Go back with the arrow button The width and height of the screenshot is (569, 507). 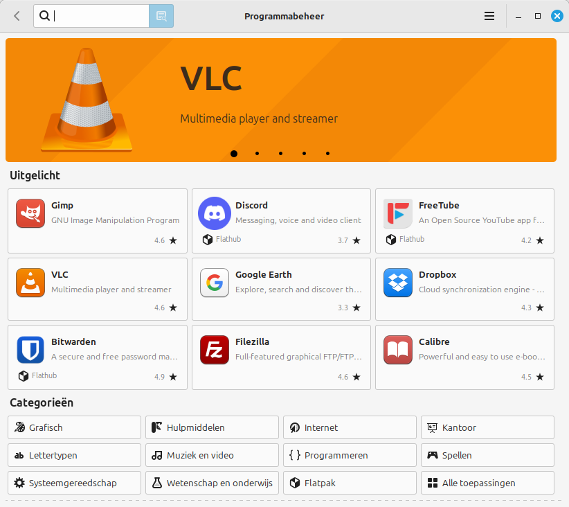point(17,16)
